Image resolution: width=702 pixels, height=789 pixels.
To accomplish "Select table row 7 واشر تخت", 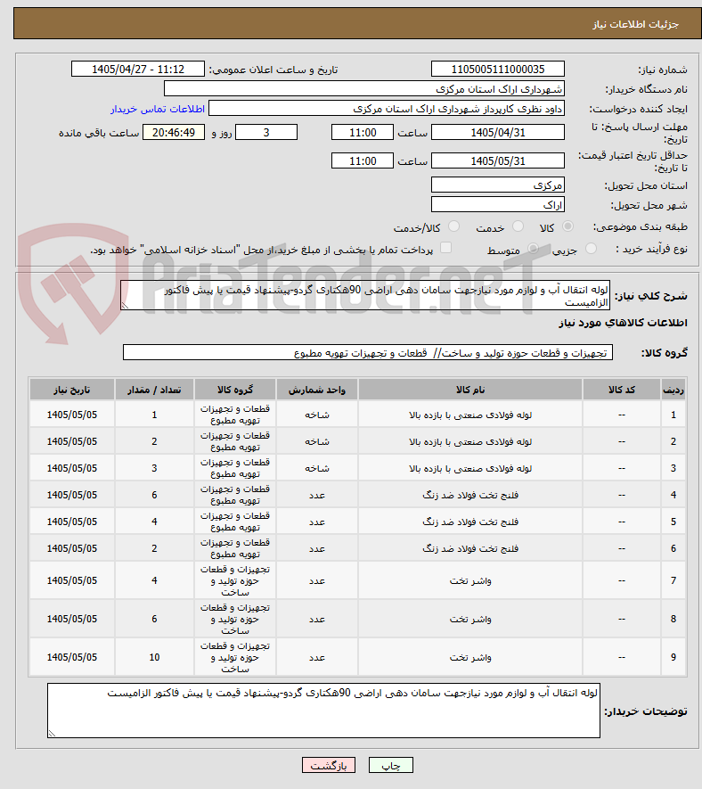I will [x=357, y=580].
